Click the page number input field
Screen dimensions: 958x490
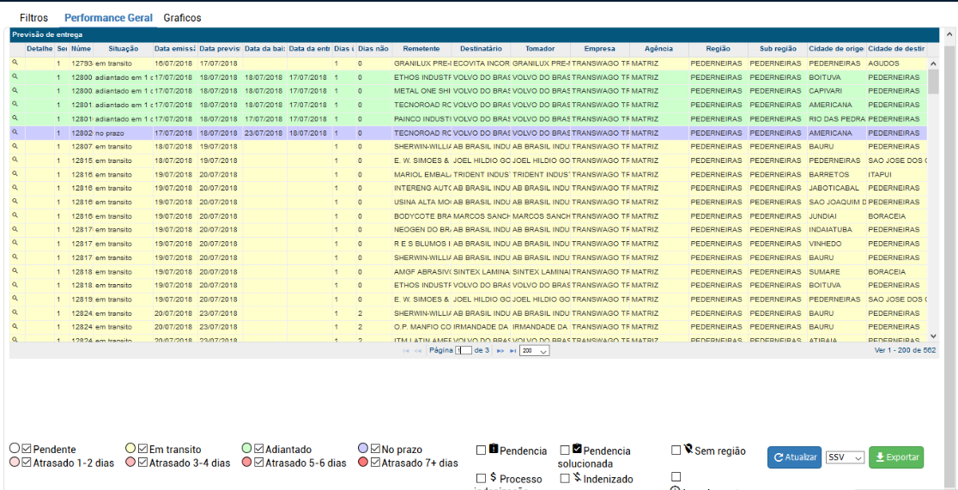pos(464,351)
